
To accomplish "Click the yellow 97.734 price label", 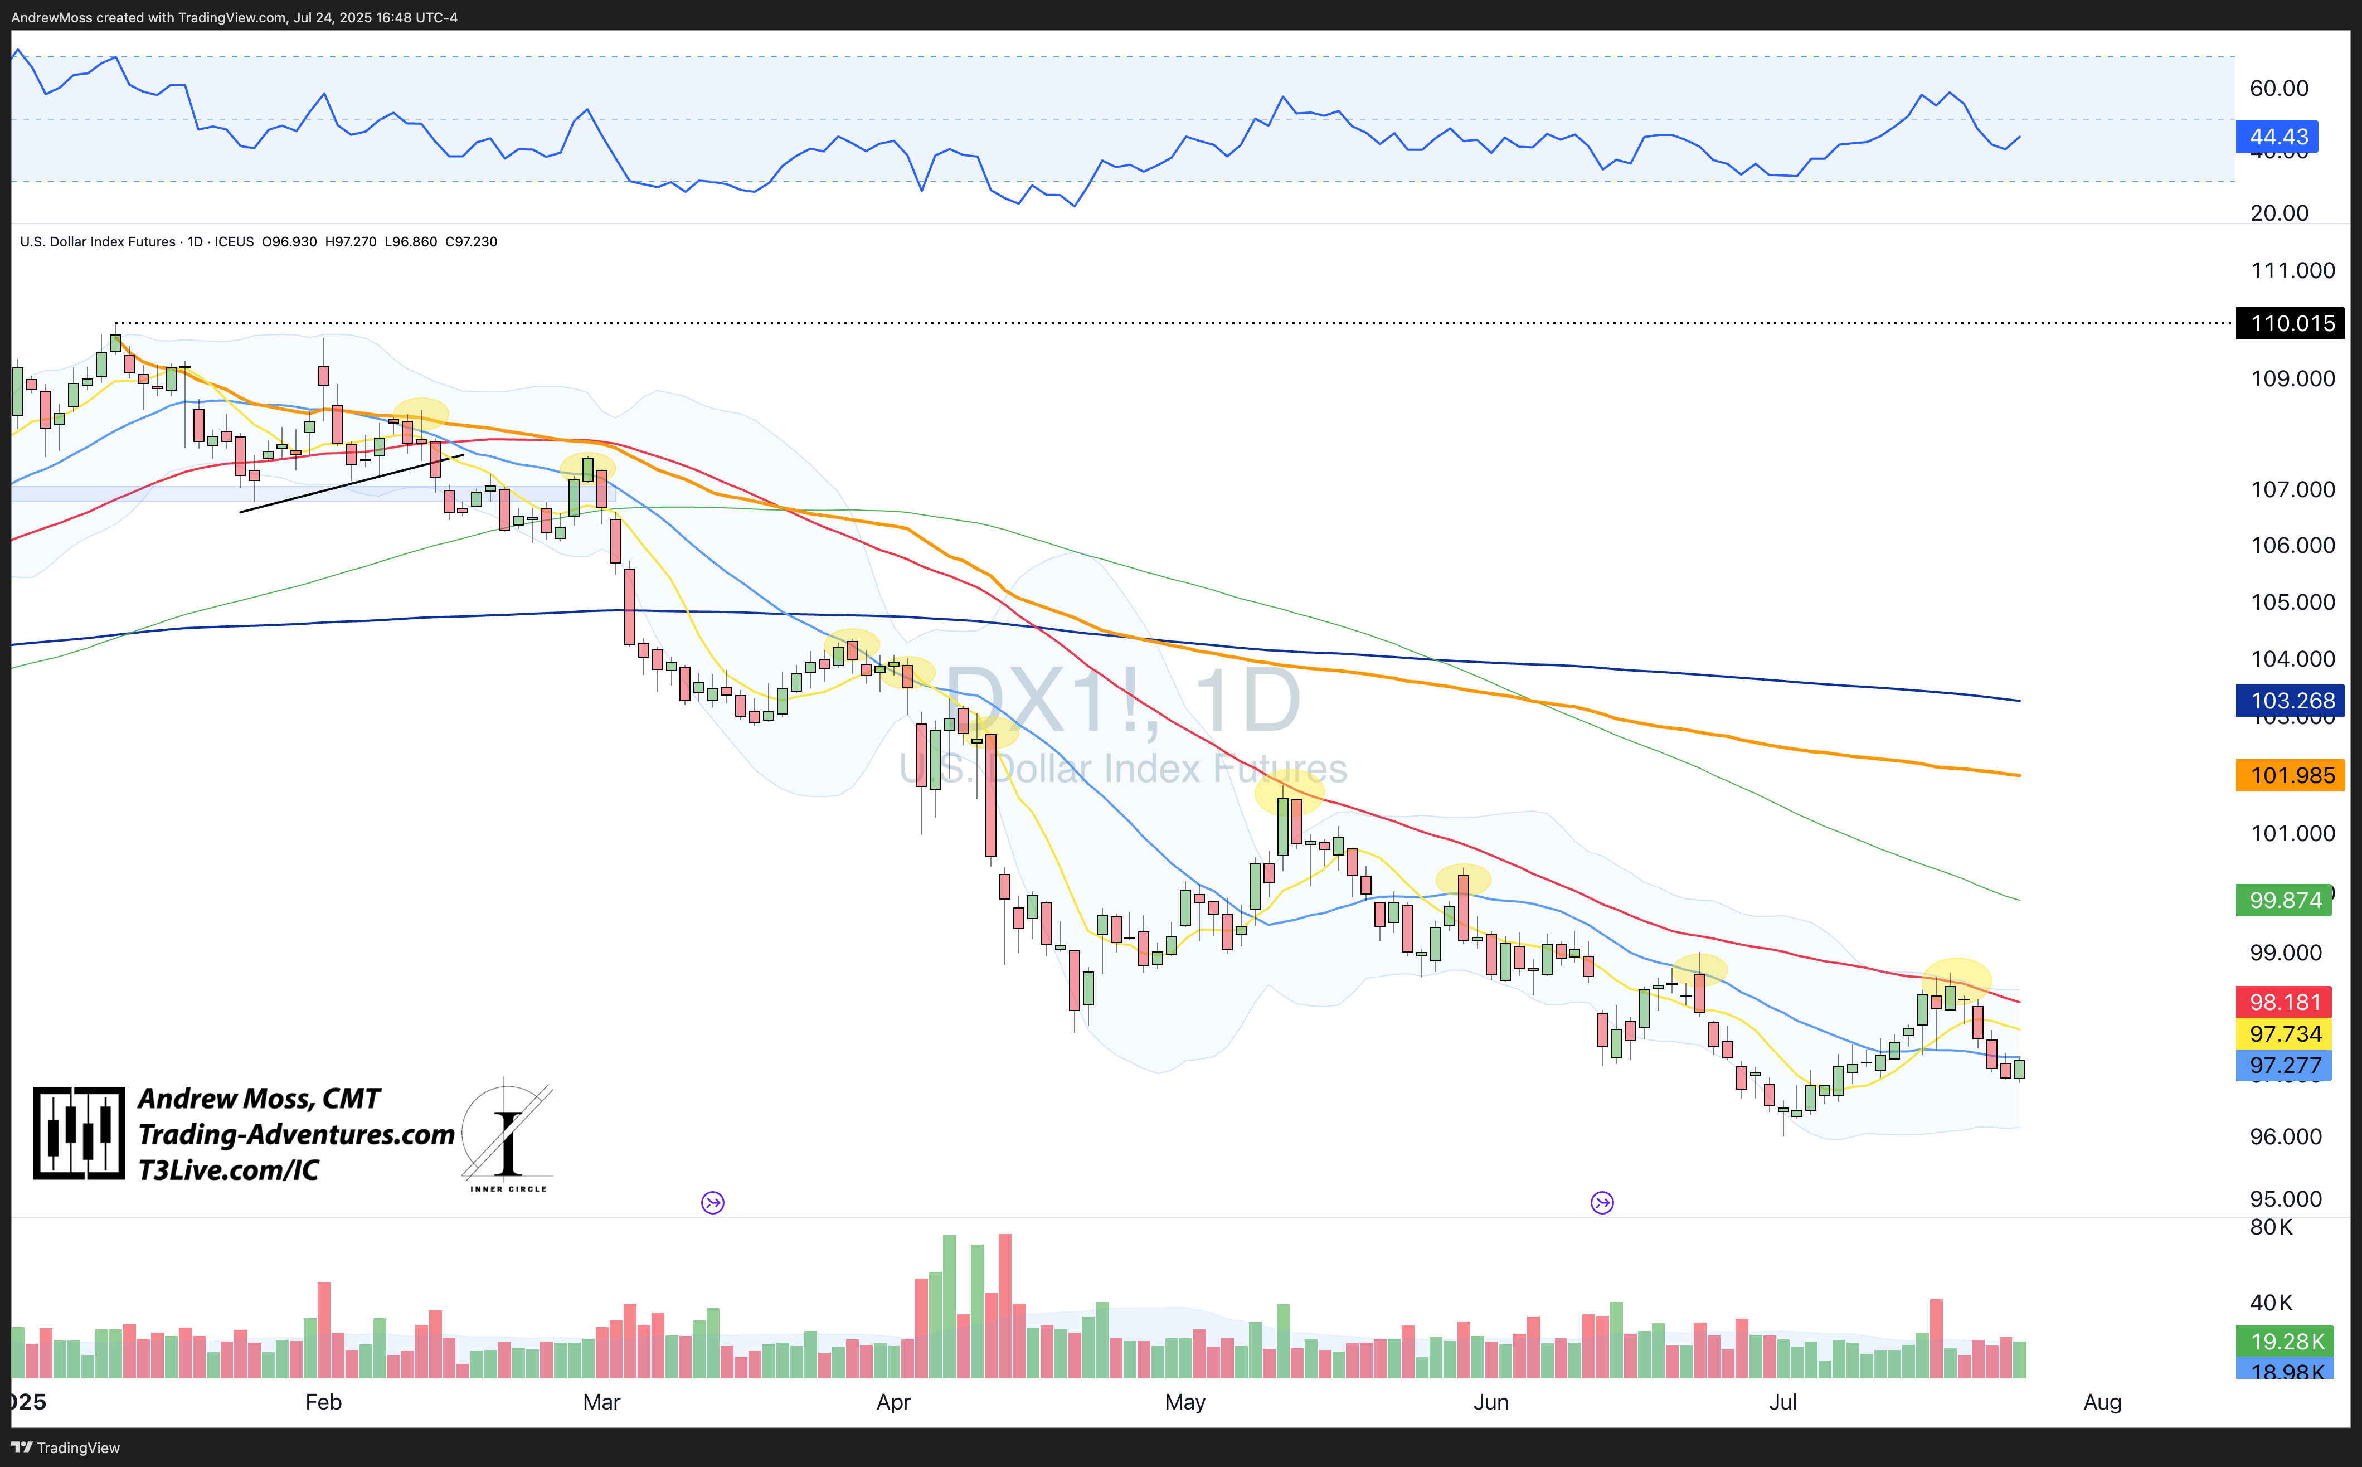I will tap(2285, 1034).
